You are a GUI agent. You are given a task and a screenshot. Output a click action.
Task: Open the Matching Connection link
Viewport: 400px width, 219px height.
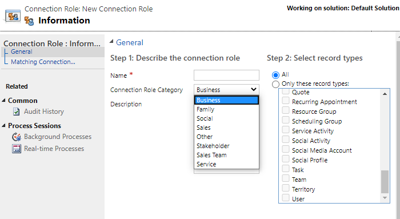pyautogui.click(x=43, y=62)
